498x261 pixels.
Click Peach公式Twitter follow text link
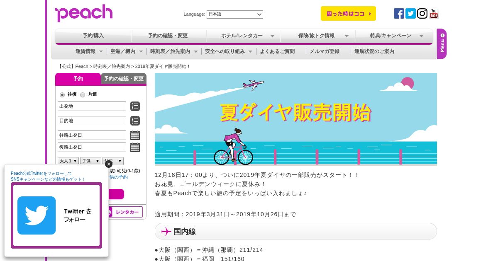[48, 176]
